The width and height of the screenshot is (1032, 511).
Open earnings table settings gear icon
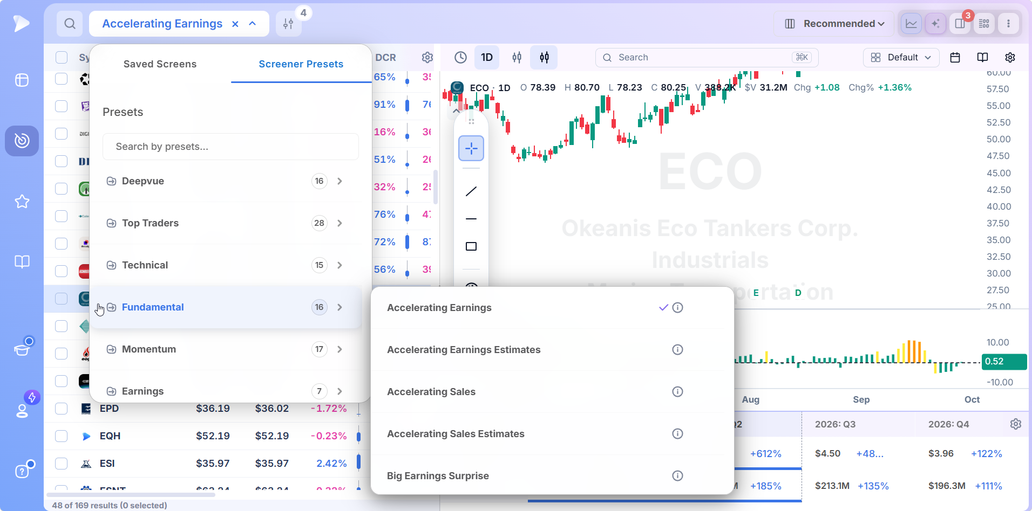[x=1015, y=424]
